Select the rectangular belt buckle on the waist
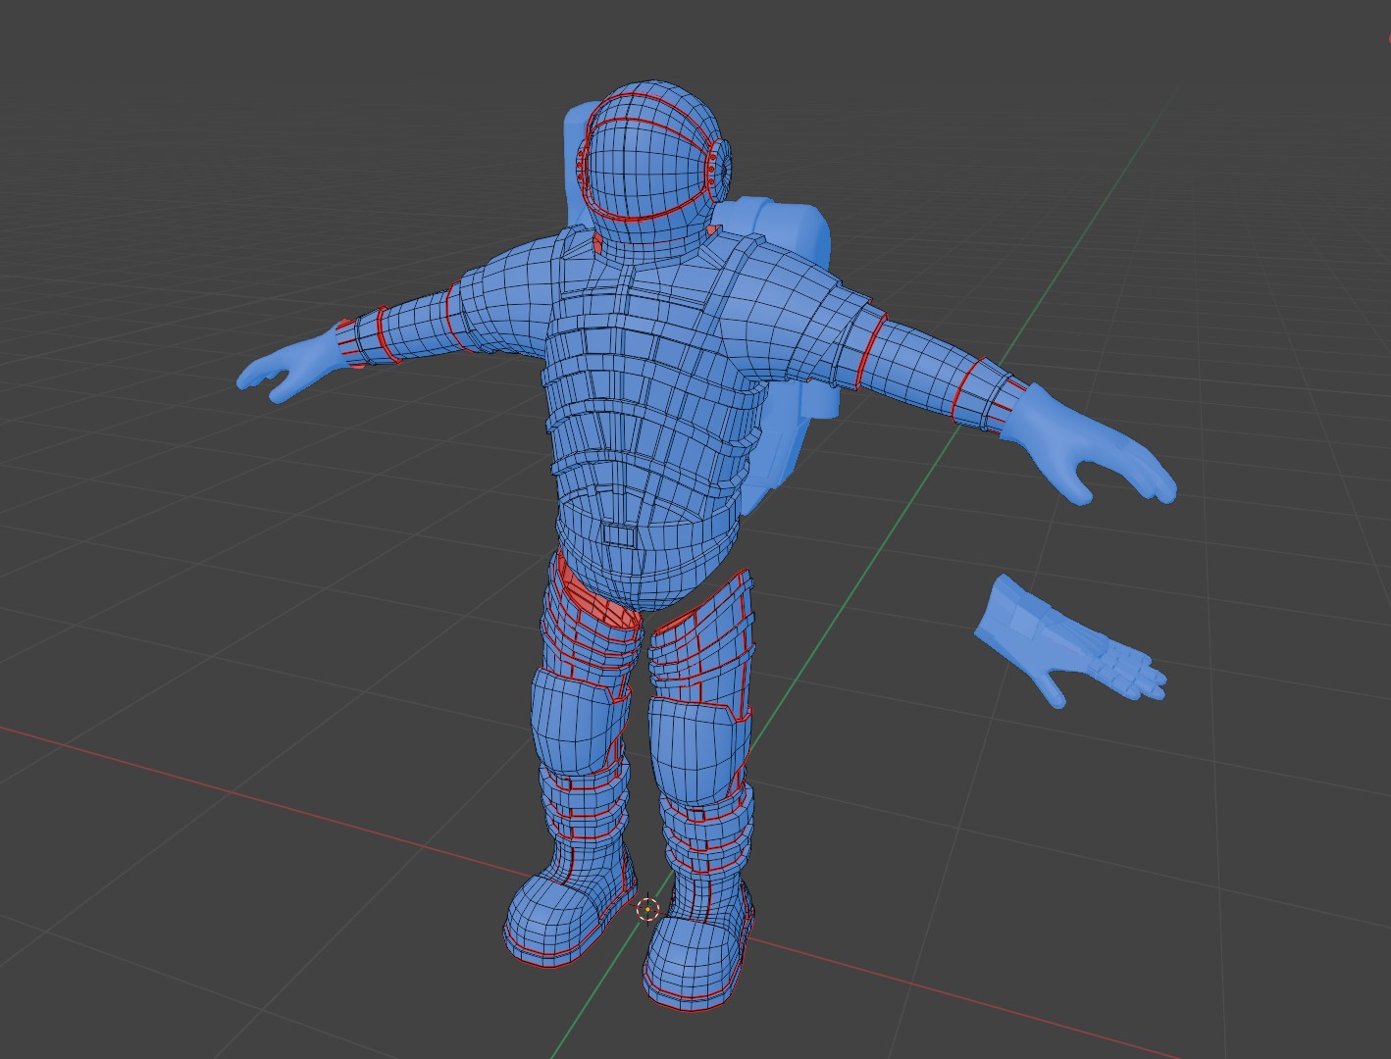Image resolution: width=1391 pixels, height=1059 pixels. [x=620, y=534]
